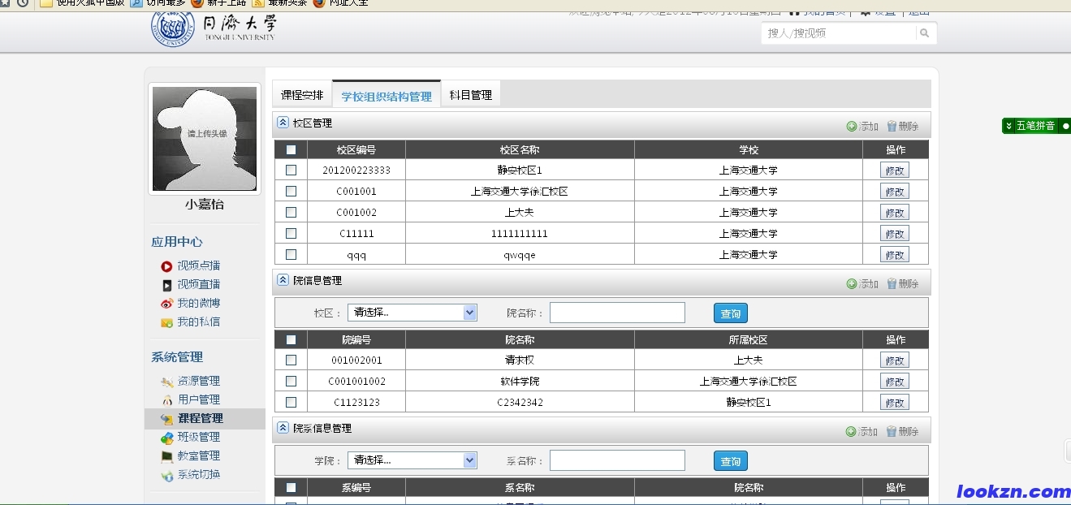Image resolution: width=1071 pixels, height=505 pixels.
Task: Click the 视频点播 play icon
Action: click(x=166, y=266)
